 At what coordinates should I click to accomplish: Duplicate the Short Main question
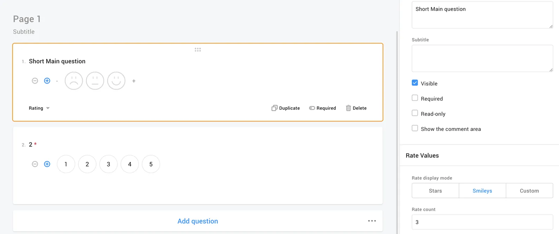tap(286, 108)
